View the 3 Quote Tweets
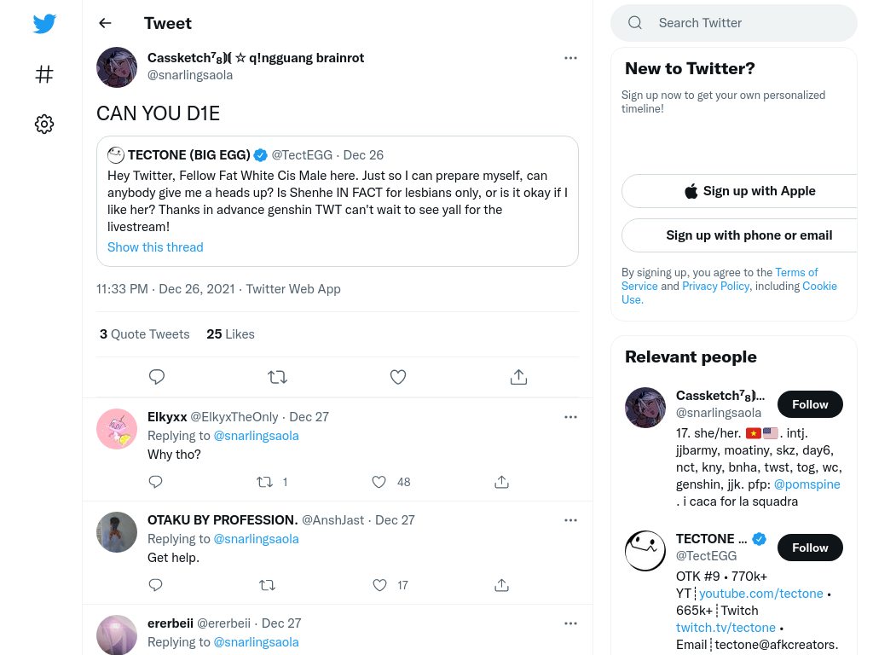The image size is (873, 655). pyautogui.click(x=145, y=334)
